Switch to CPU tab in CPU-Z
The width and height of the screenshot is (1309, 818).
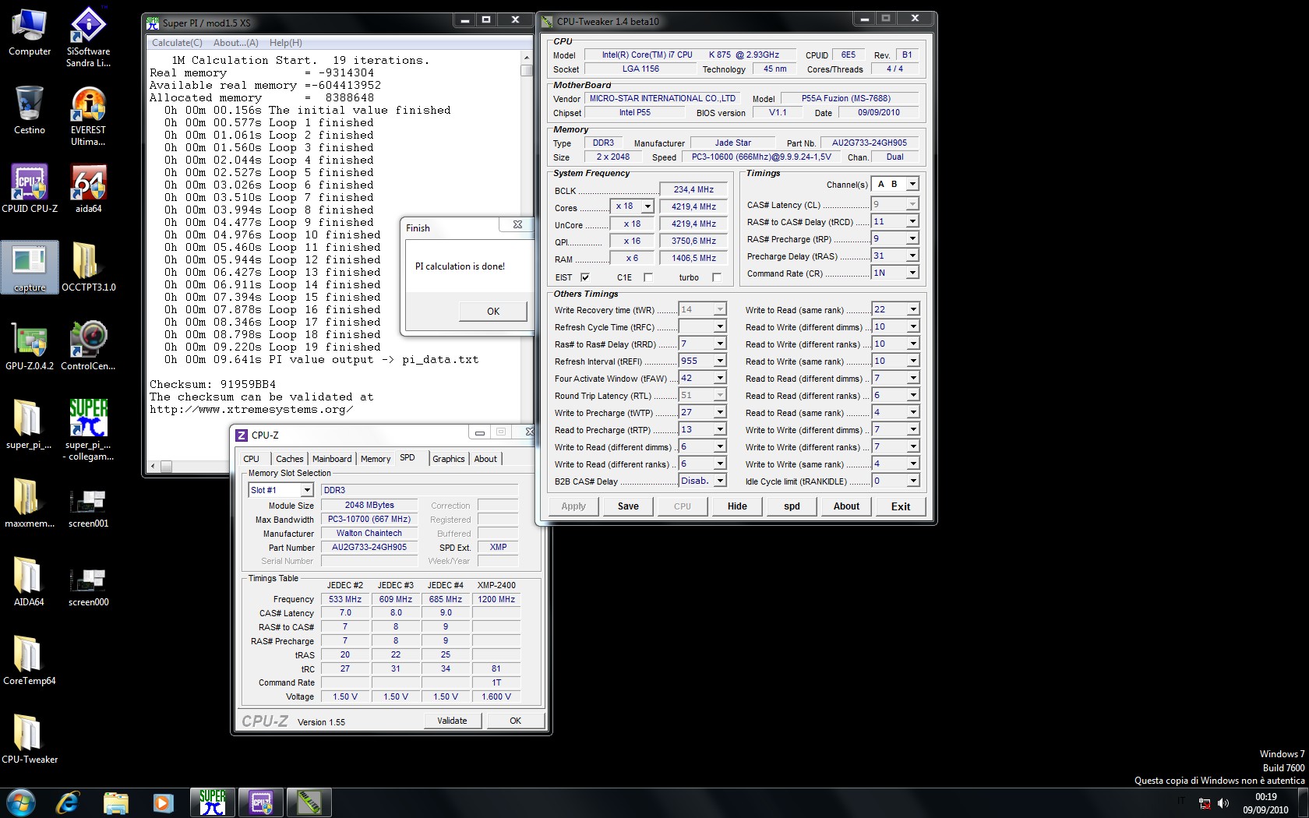tap(251, 459)
